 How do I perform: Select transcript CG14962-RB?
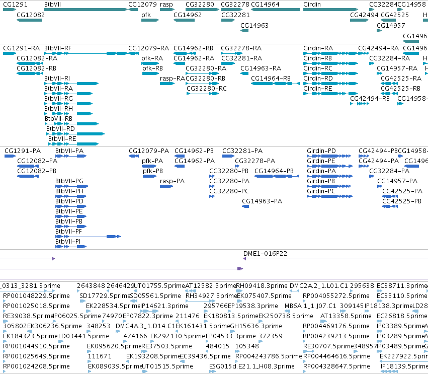pyautogui.click(x=193, y=48)
